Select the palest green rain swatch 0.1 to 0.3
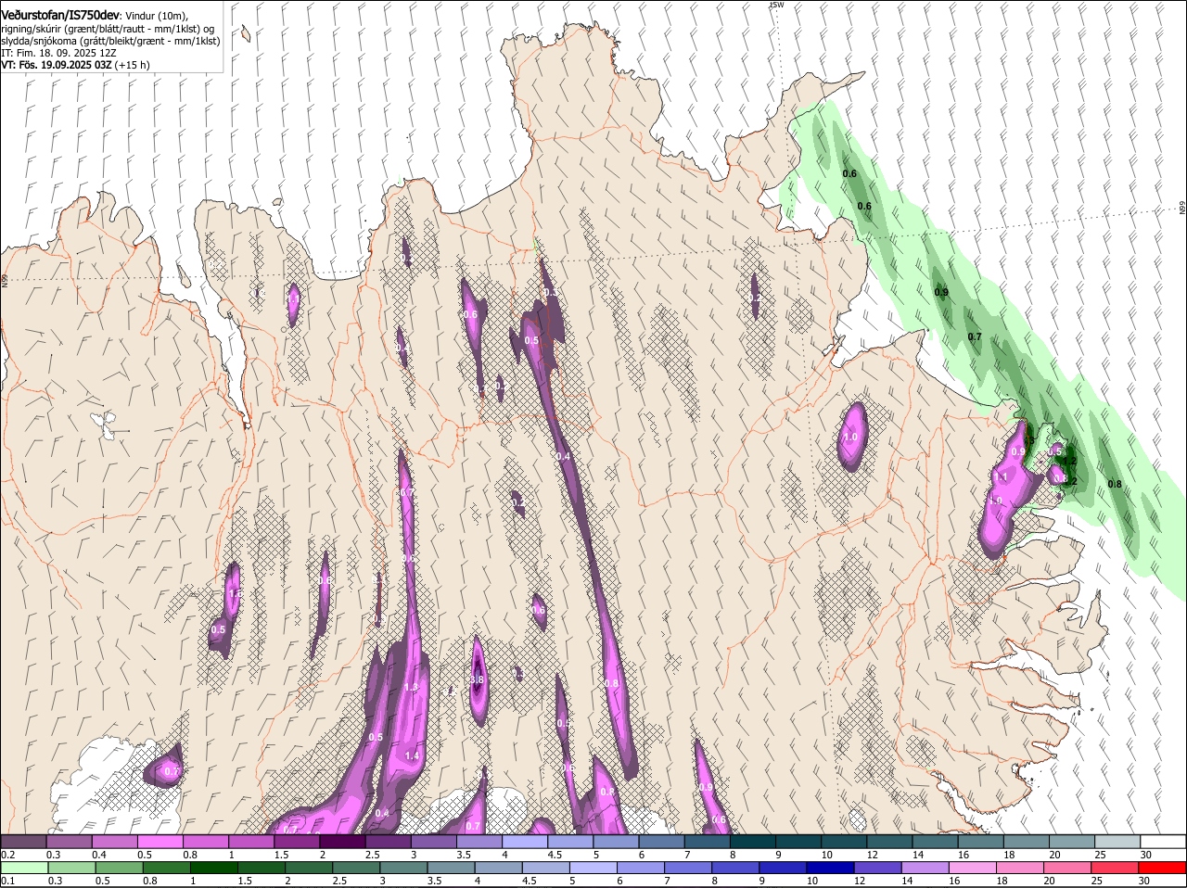 (24, 868)
